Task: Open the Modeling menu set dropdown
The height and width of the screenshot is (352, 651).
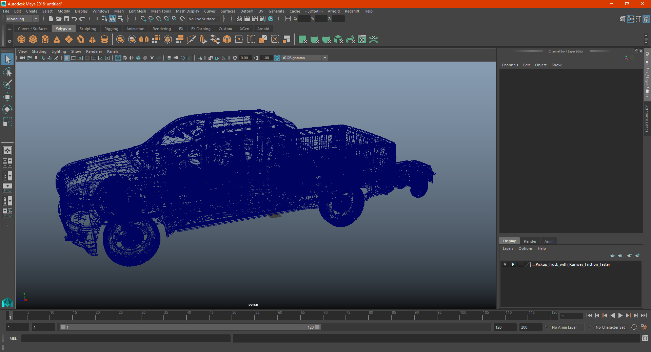Action: [x=22, y=19]
